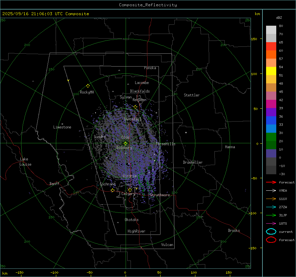The height and width of the screenshot is (277, 296).
Task: Click the Composite_Reflectivity title text
Action: point(148,5)
